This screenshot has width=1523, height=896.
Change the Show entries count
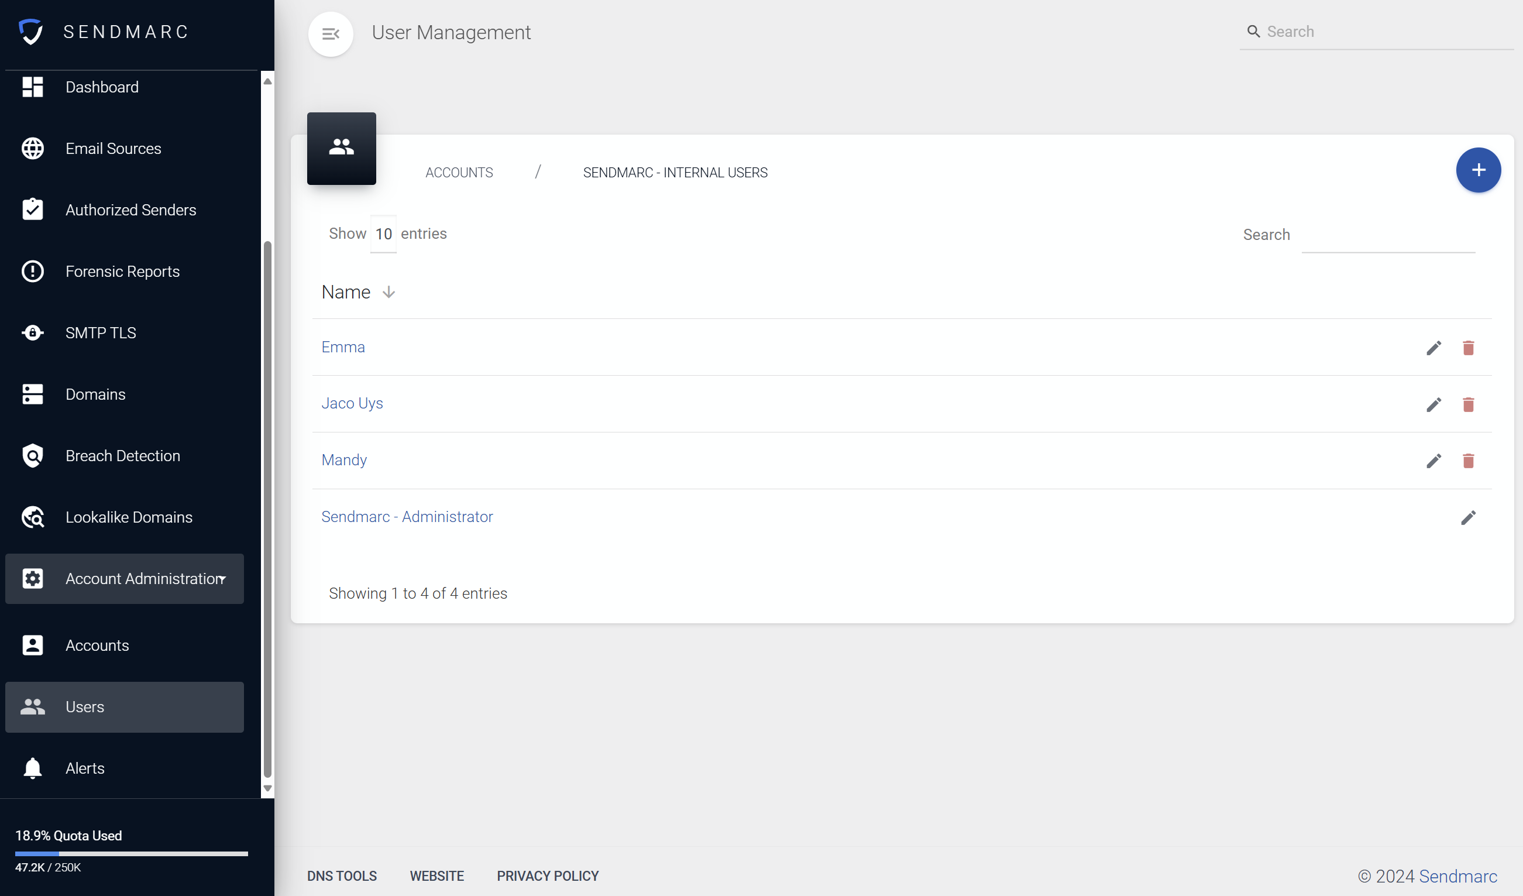tap(383, 234)
